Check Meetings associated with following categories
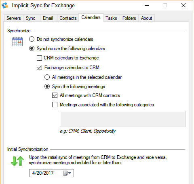194x184 pixels. (x=55, y=105)
